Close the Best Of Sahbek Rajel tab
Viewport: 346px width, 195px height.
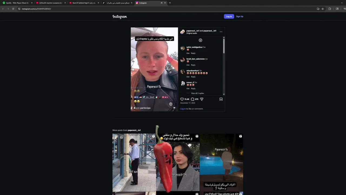pyautogui.click(x=98, y=3)
